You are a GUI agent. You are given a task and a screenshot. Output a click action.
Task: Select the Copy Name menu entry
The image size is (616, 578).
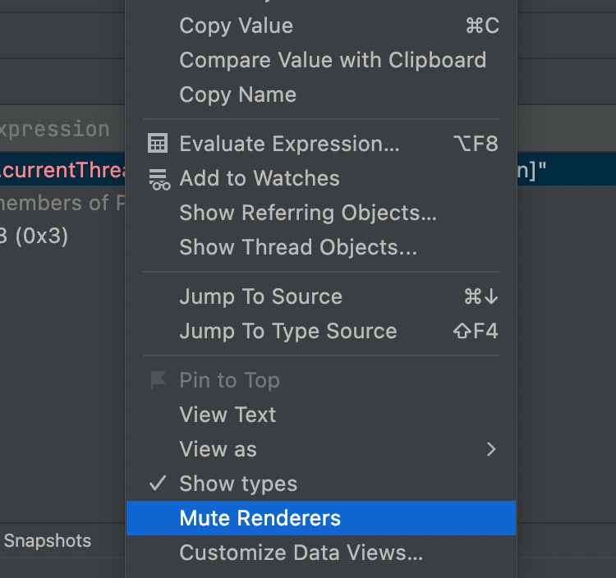(x=238, y=94)
